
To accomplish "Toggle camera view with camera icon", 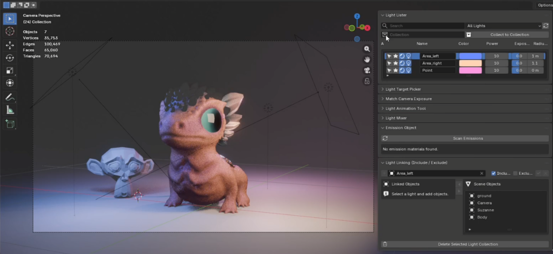I will pyautogui.click(x=367, y=70).
